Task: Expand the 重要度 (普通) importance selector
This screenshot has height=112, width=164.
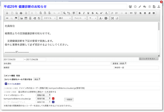Action: click(119, 63)
